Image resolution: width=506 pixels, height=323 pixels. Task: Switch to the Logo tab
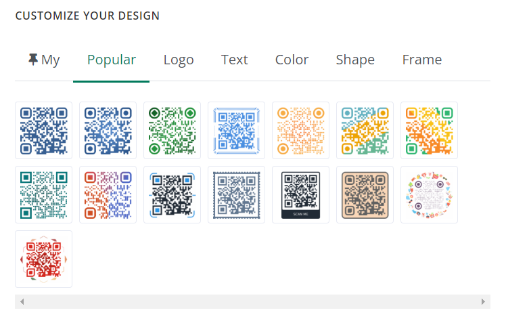[179, 60]
